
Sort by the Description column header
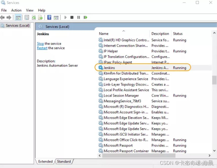coord(160,34)
